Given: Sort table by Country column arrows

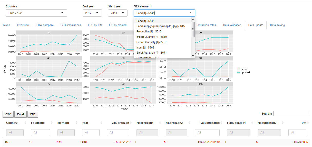Looking at the screenshot, I should coord(25,123).
